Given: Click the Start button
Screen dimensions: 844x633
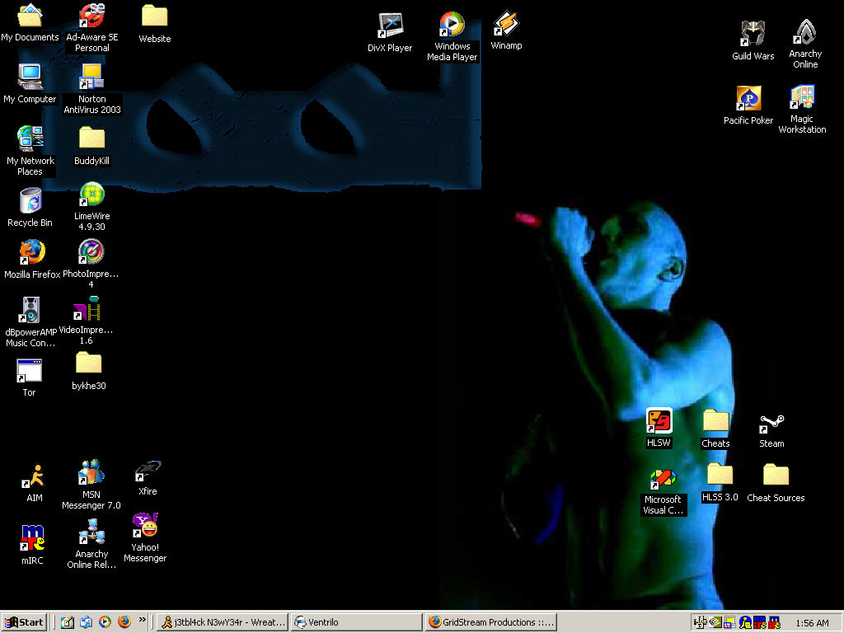Looking at the screenshot, I should [x=24, y=622].
